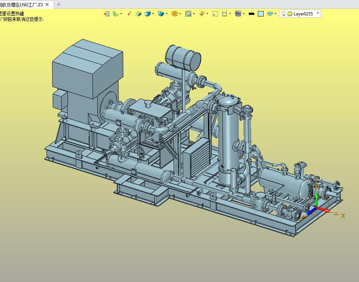Image resolution: width=359 pixels, height=282 pixels.
Task: Click the blue stacked layers icon
Action: point(270,14)
